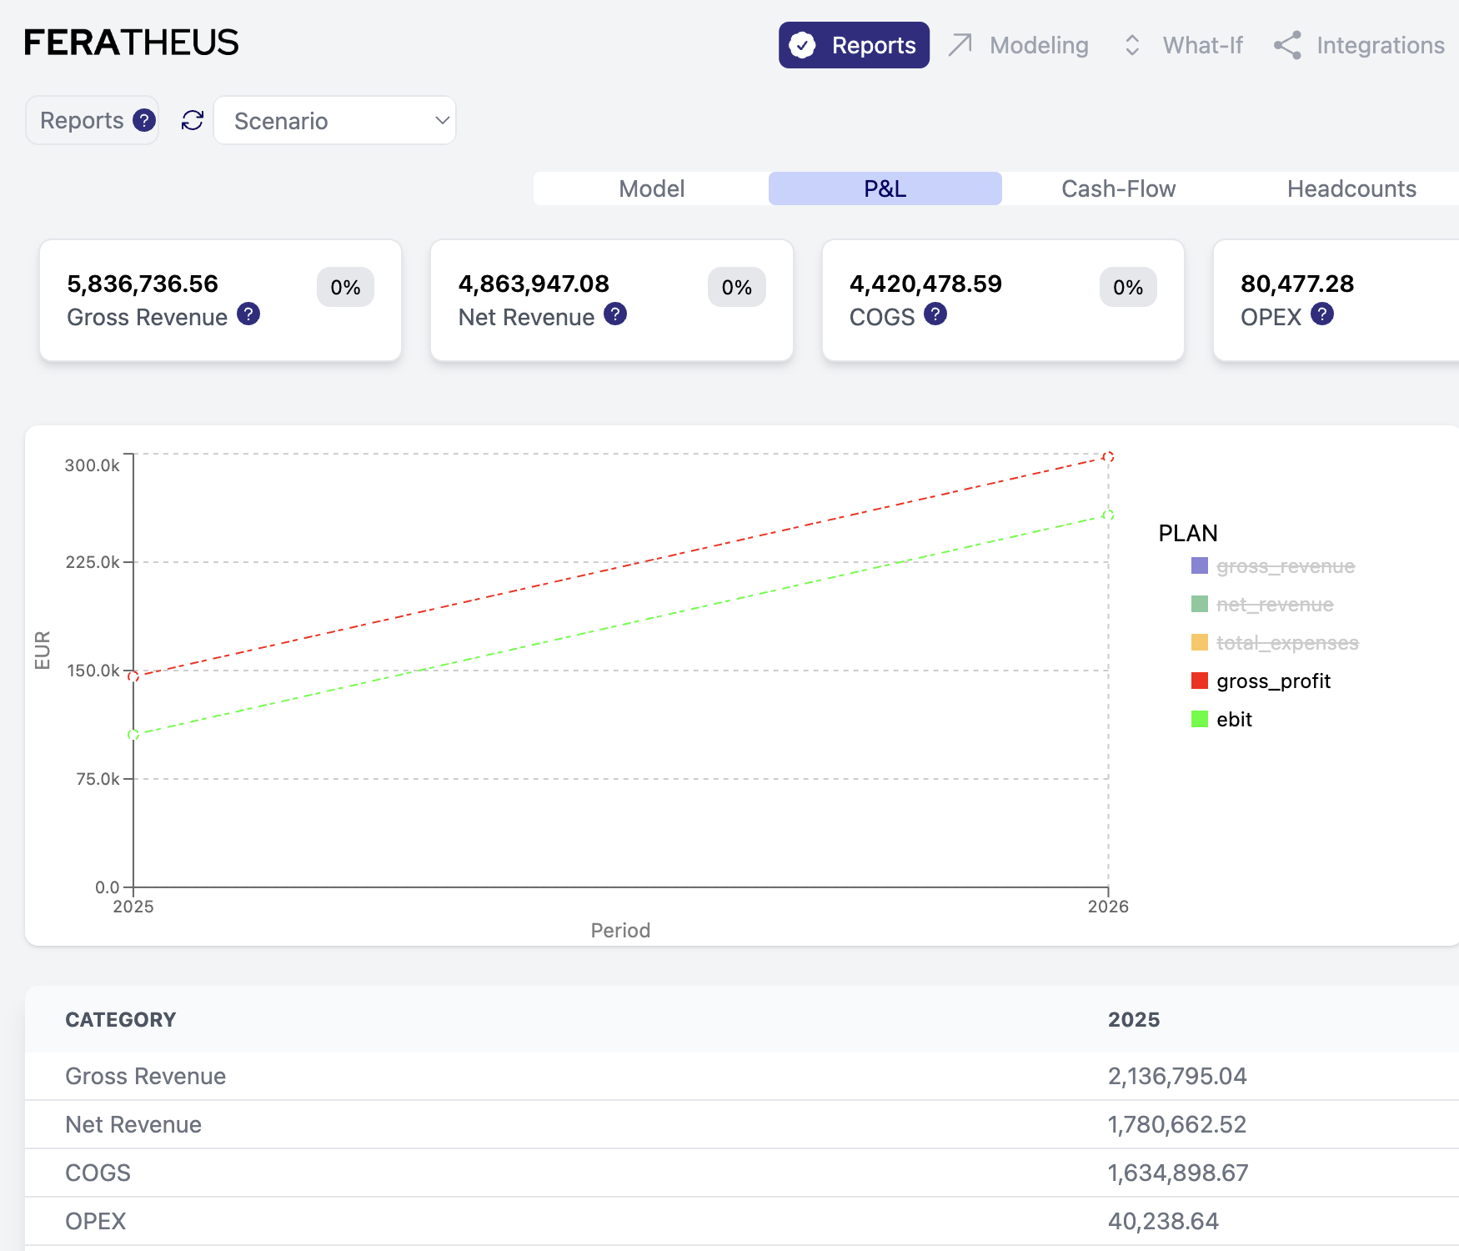Screen dimensions: 1459x1251
Task: Click the CATEGORY column header
Action: 121,1020
